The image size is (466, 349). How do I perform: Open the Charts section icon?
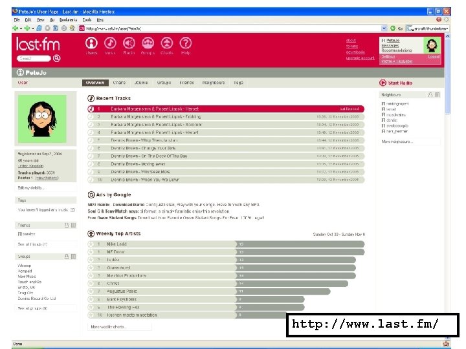[x=167, y=43]
